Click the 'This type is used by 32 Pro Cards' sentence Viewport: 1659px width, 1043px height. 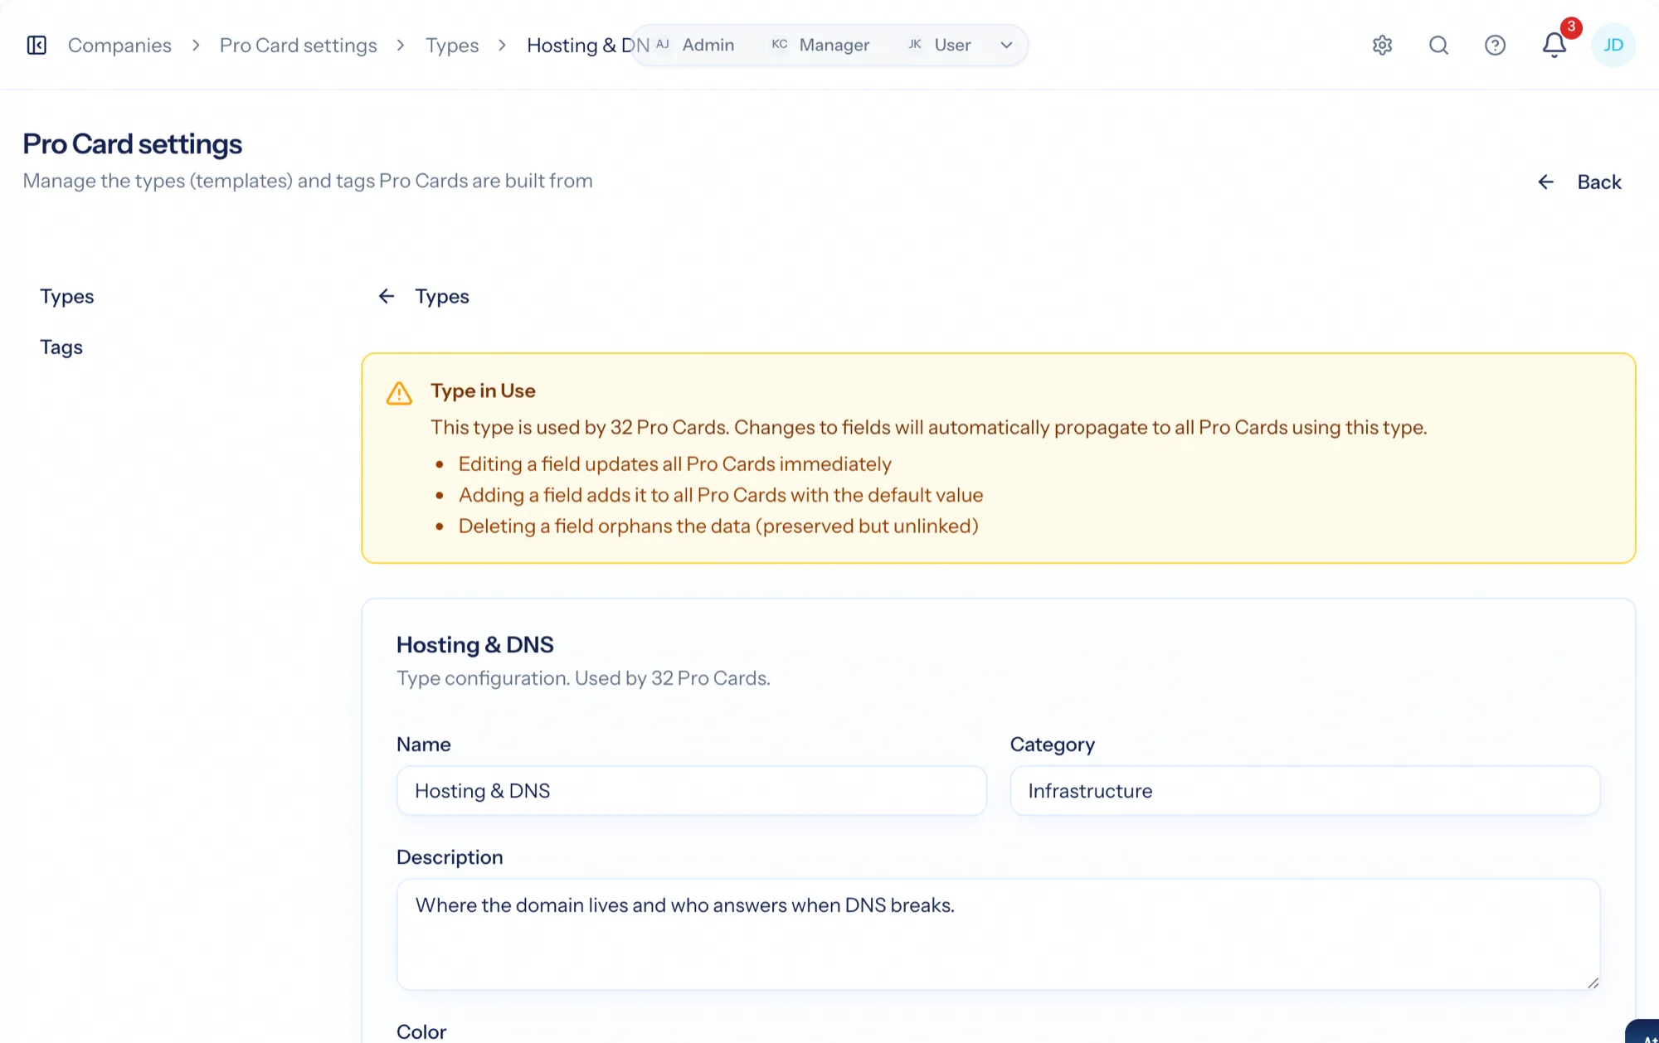[928, 427]
